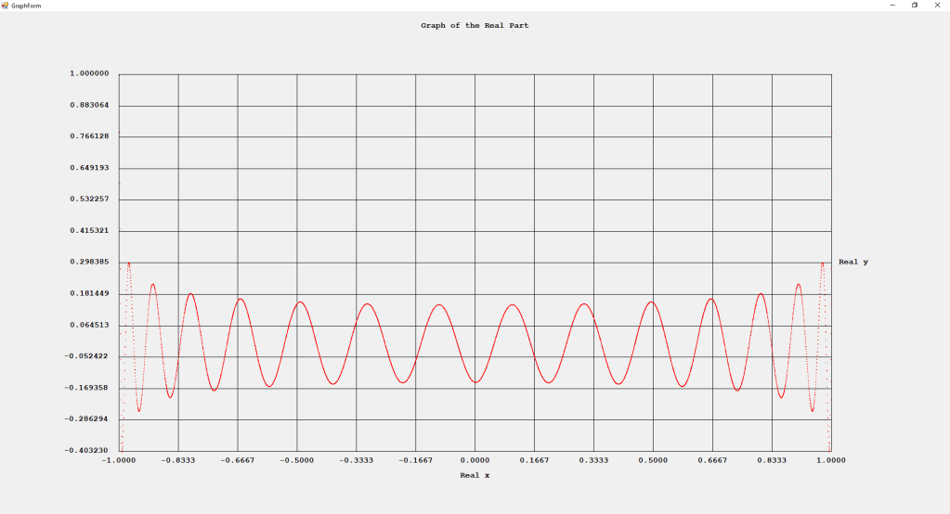Click the 0.766128 y-axis tick label

click(x=89, y=136)
